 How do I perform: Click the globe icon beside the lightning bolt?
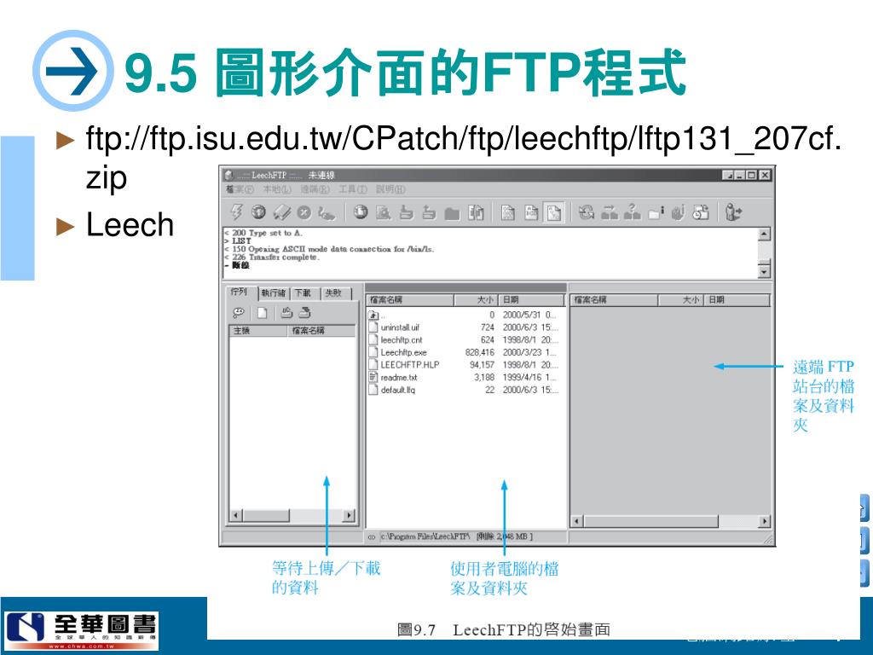(x=258, y=212)
